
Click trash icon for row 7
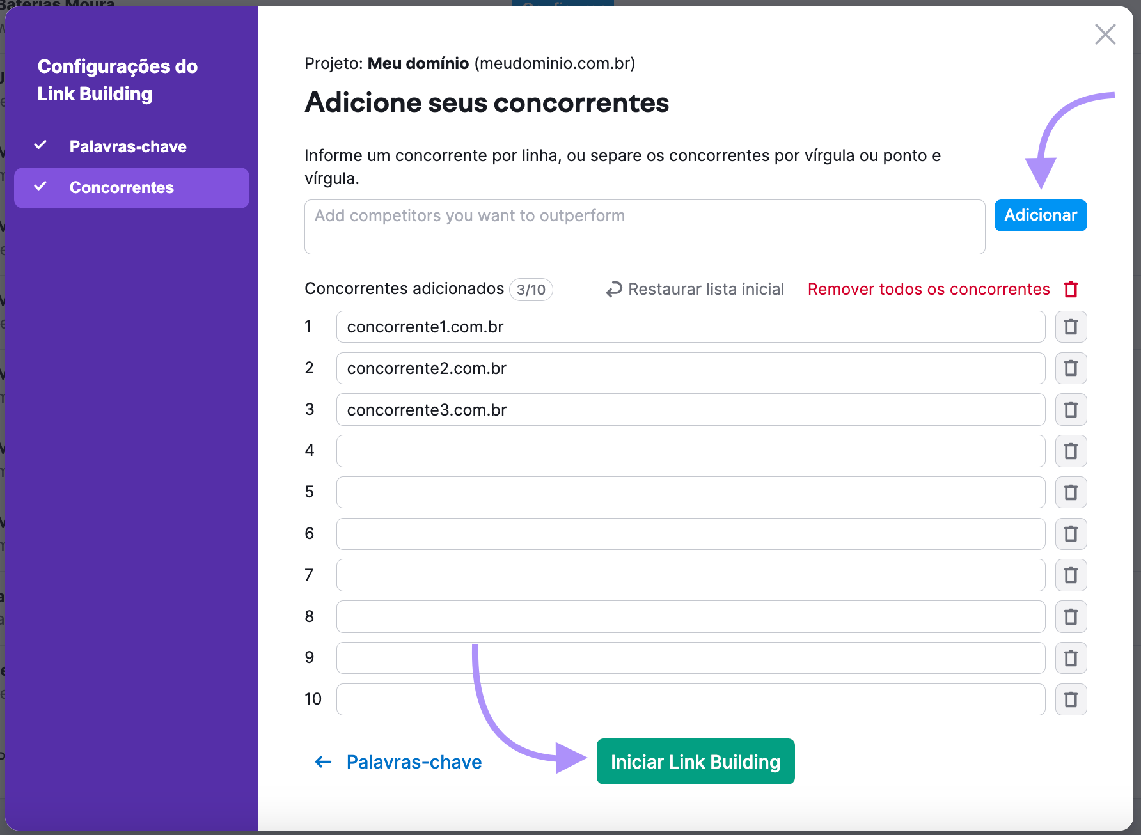(1071, 575)
